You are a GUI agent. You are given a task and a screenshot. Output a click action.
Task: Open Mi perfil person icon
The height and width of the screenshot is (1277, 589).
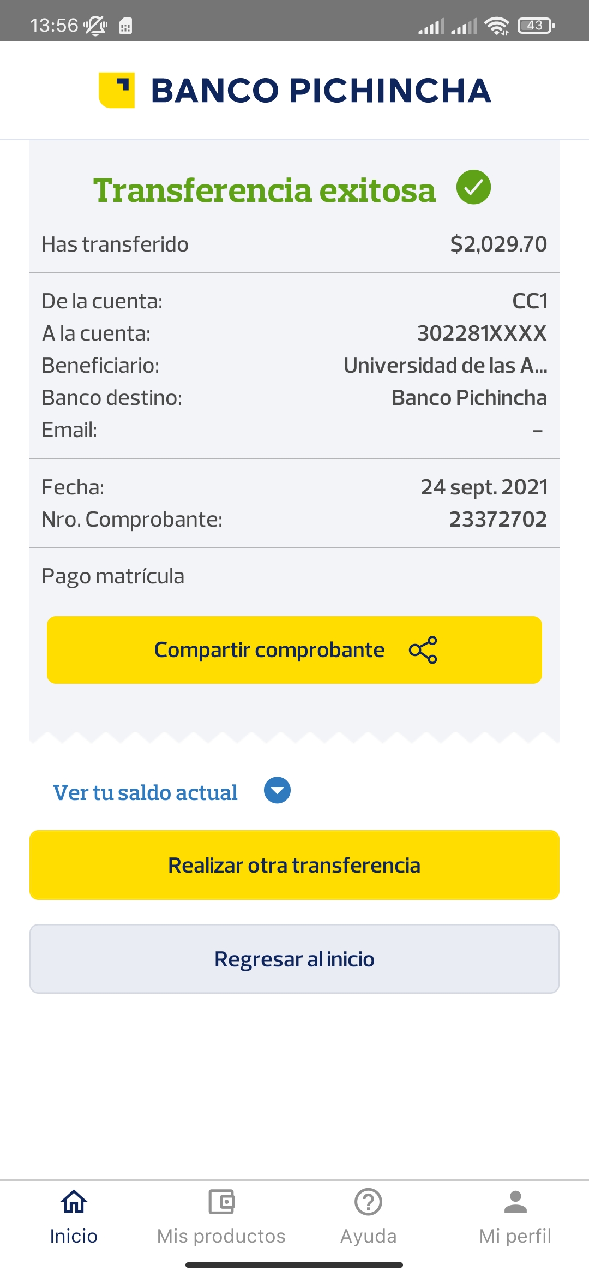pos(515,1202)
